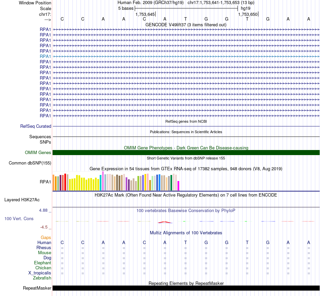This screenshot has width=320, height=296.
Task: Open the Repeating Elements by RepeatMasker title
Action: [186, 283]
